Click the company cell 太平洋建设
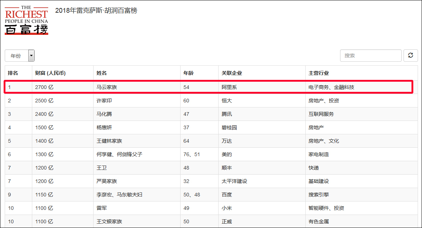The image size is (422, 228). pos(234,181)
